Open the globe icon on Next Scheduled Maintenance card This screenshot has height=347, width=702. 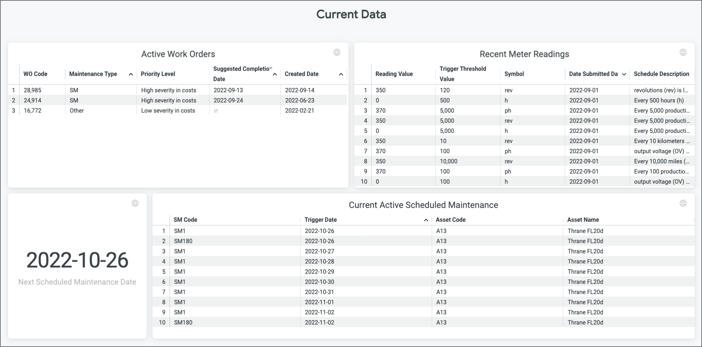pyautogui.click(x=135, y=203)
